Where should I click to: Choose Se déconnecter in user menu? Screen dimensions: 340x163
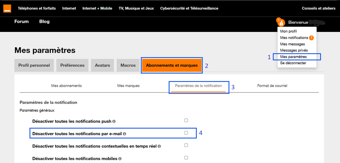pos(293,63)
